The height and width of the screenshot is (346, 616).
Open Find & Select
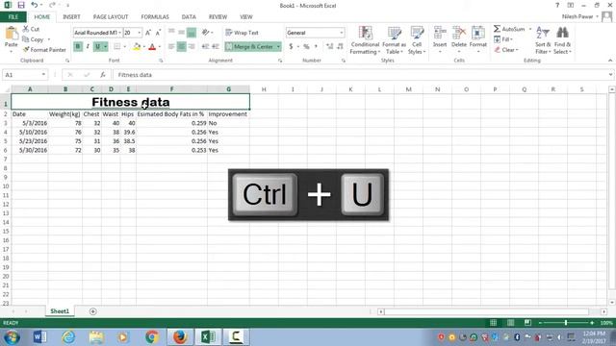click(x=562, y=40)
